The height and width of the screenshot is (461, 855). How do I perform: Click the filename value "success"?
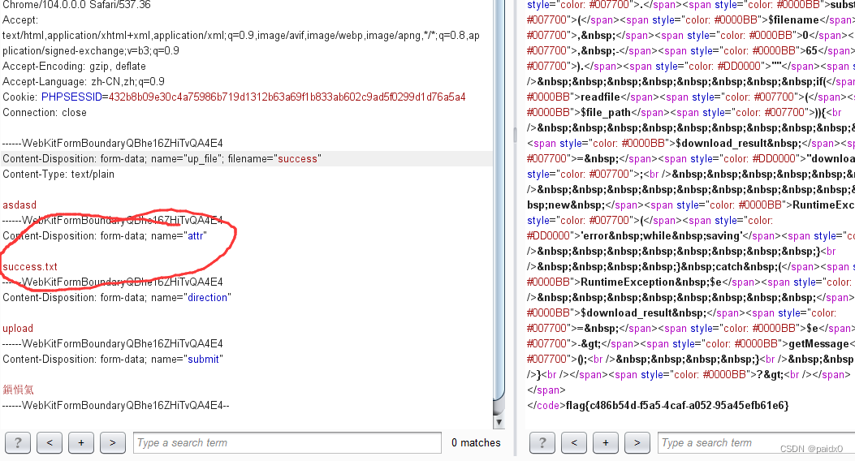pyautogui.click(x=297, y=158)
